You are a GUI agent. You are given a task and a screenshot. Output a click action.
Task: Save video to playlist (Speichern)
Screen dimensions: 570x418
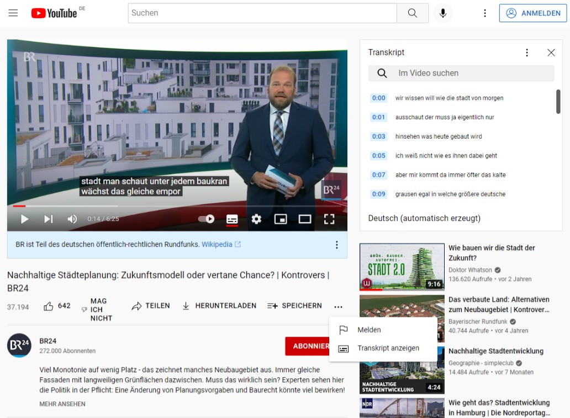click(x=294, y=306)
